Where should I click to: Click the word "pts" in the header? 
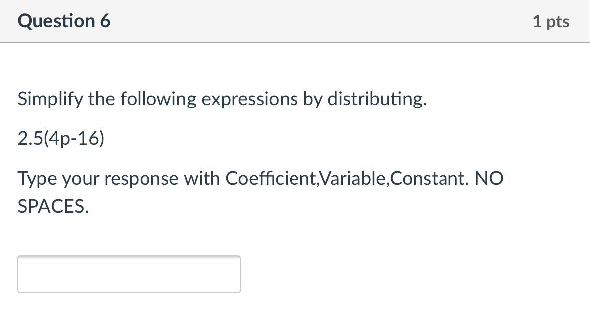tap(558, 21)
